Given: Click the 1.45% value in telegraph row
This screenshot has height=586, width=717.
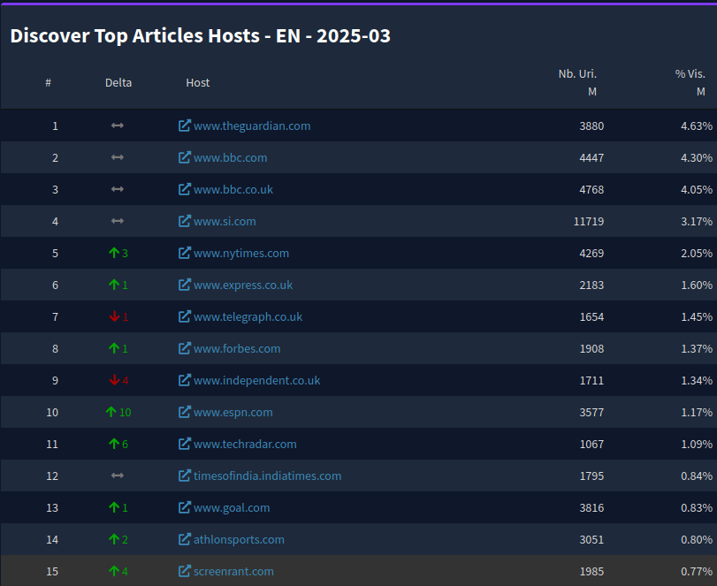Looking at the screenshot, I should [x=697, y=316].
